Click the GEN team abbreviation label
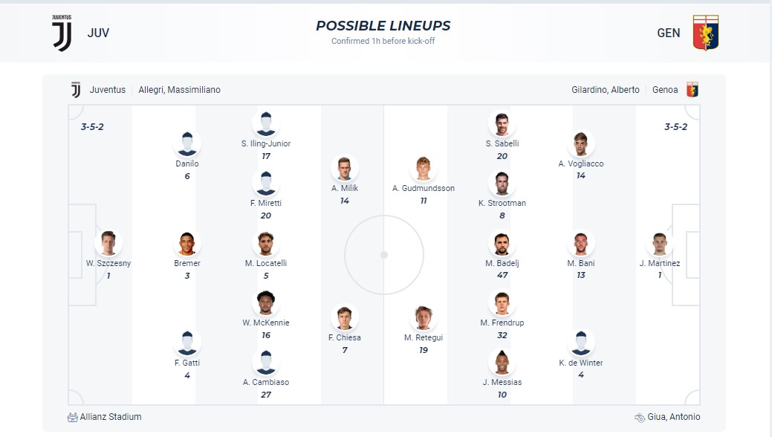This screenshot has width=772, height=437. click(x=668, y=33)
